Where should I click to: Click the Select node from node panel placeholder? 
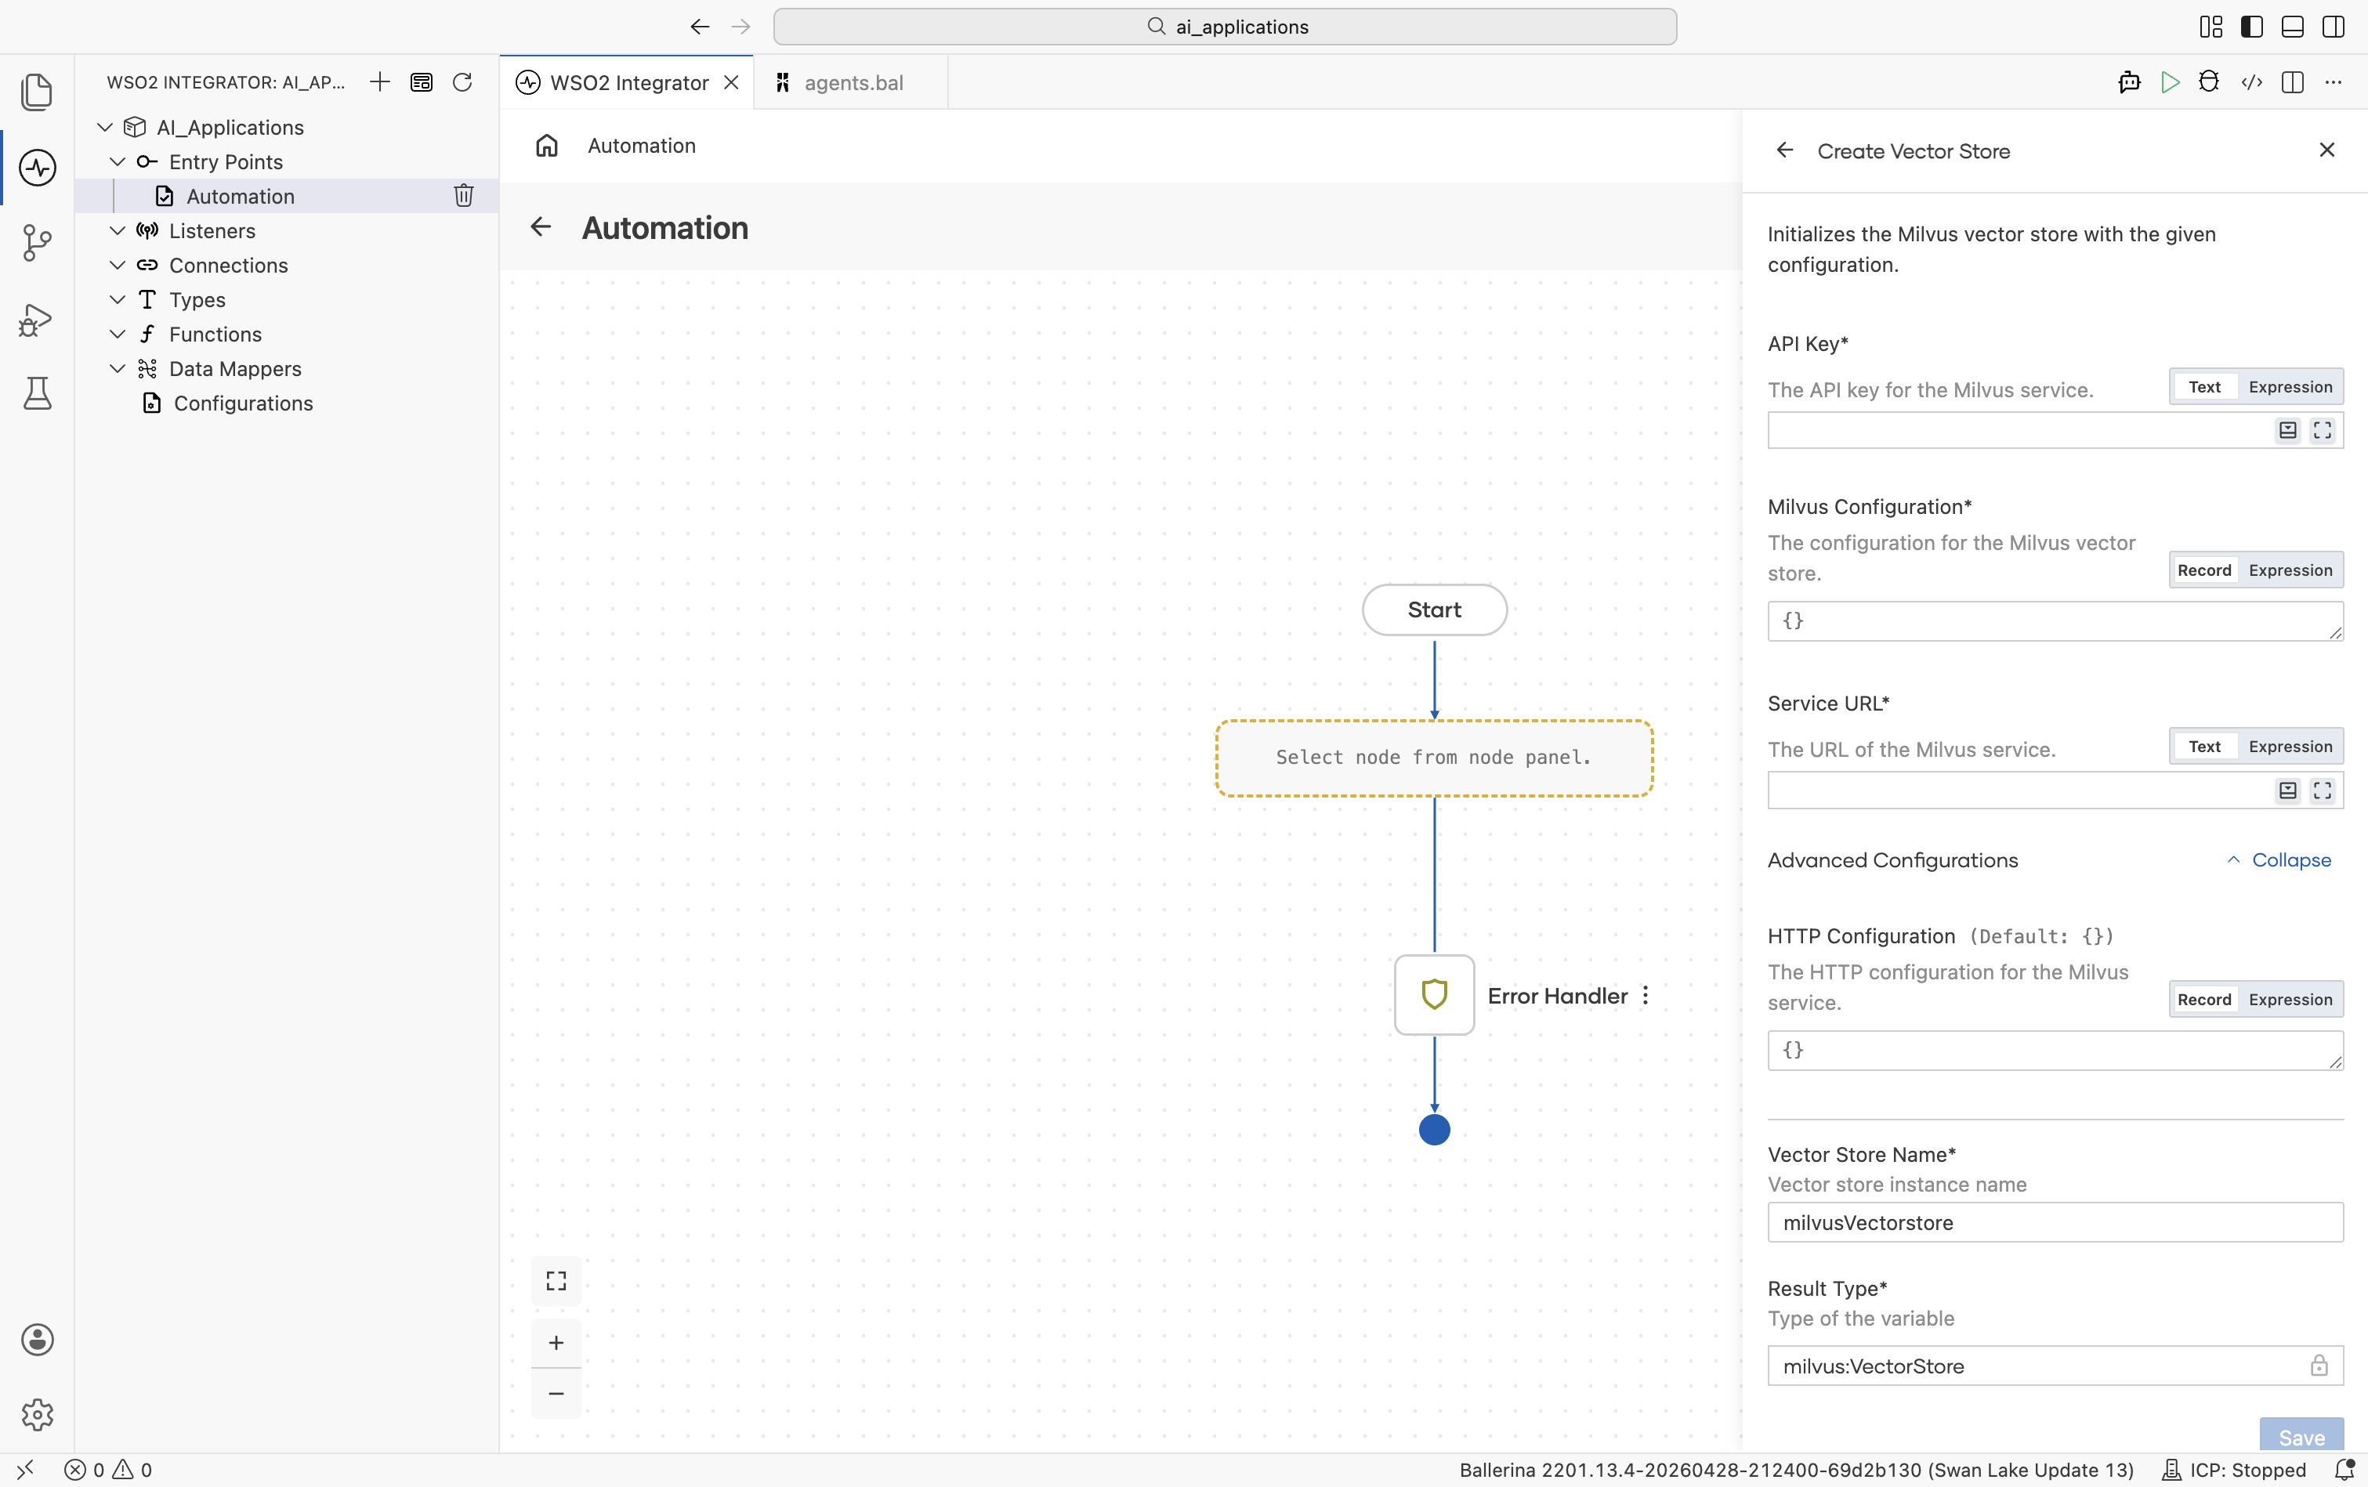[x=1435, y=758]
